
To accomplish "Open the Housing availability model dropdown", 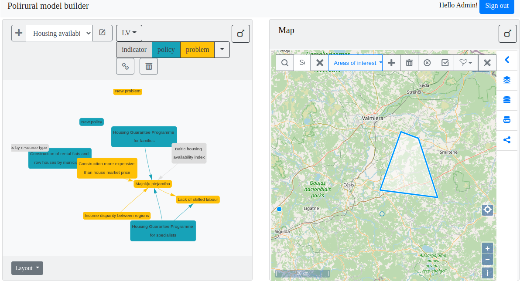I will (59, 33).
